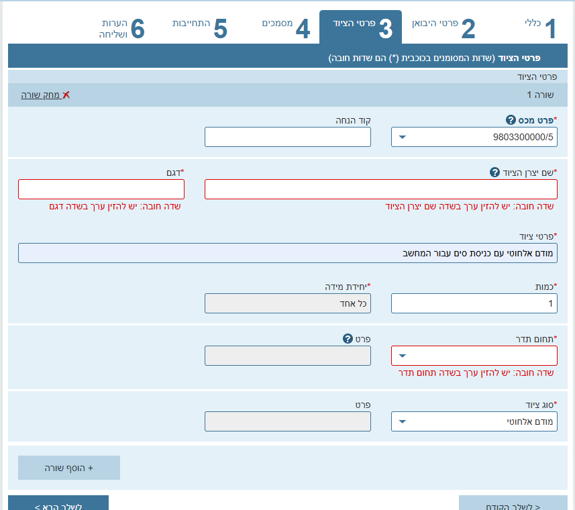The width and height of the screenshot is (575, 510).
Task: Click help icon next to פרט מכס
Action: 510,120
